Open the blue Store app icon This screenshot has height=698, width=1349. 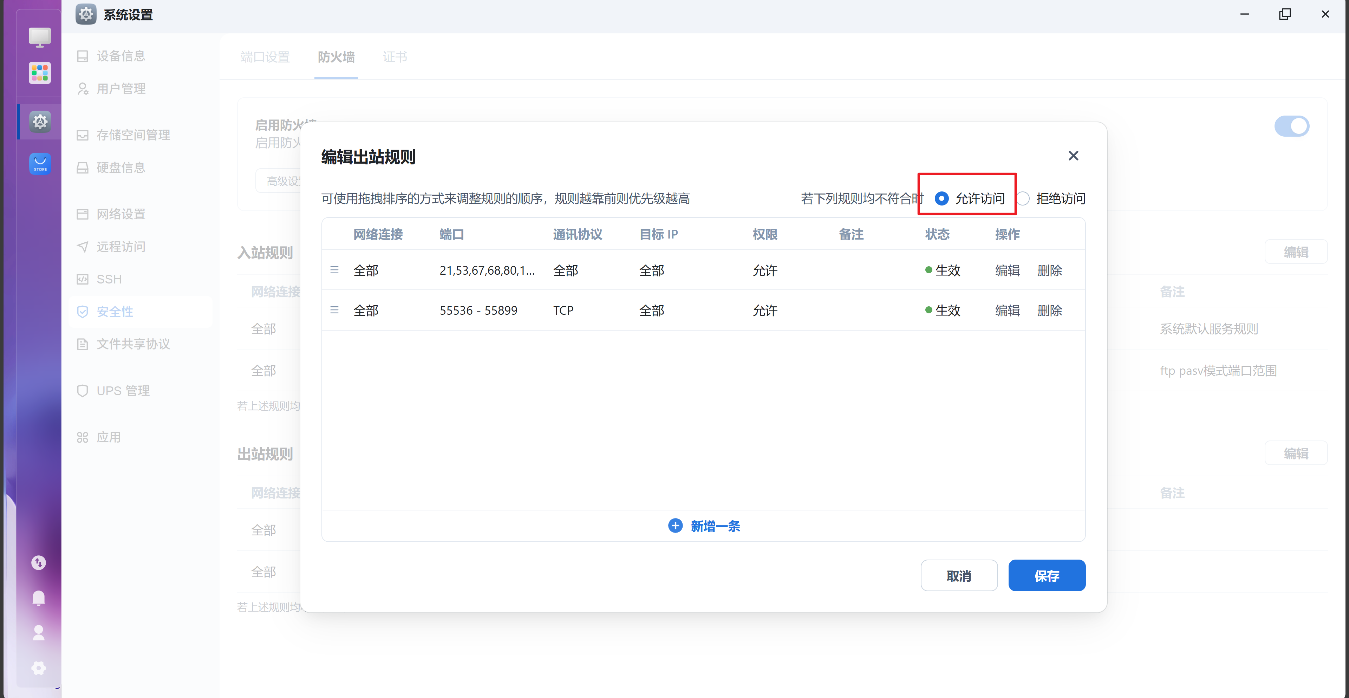40,163
